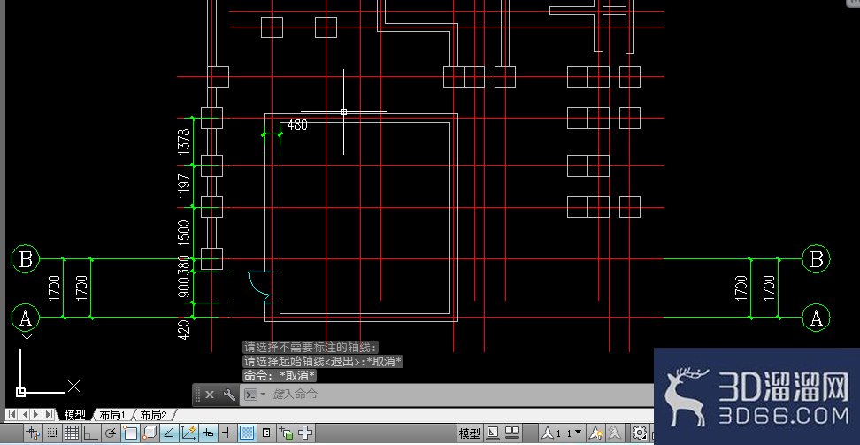The width and height of the screenshot is (860, 445).
Task: Select the 420 dimension text
Action: tap(184, 330)
